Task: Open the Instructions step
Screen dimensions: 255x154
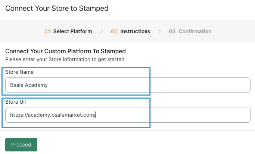Action: [x=135, y=31]
